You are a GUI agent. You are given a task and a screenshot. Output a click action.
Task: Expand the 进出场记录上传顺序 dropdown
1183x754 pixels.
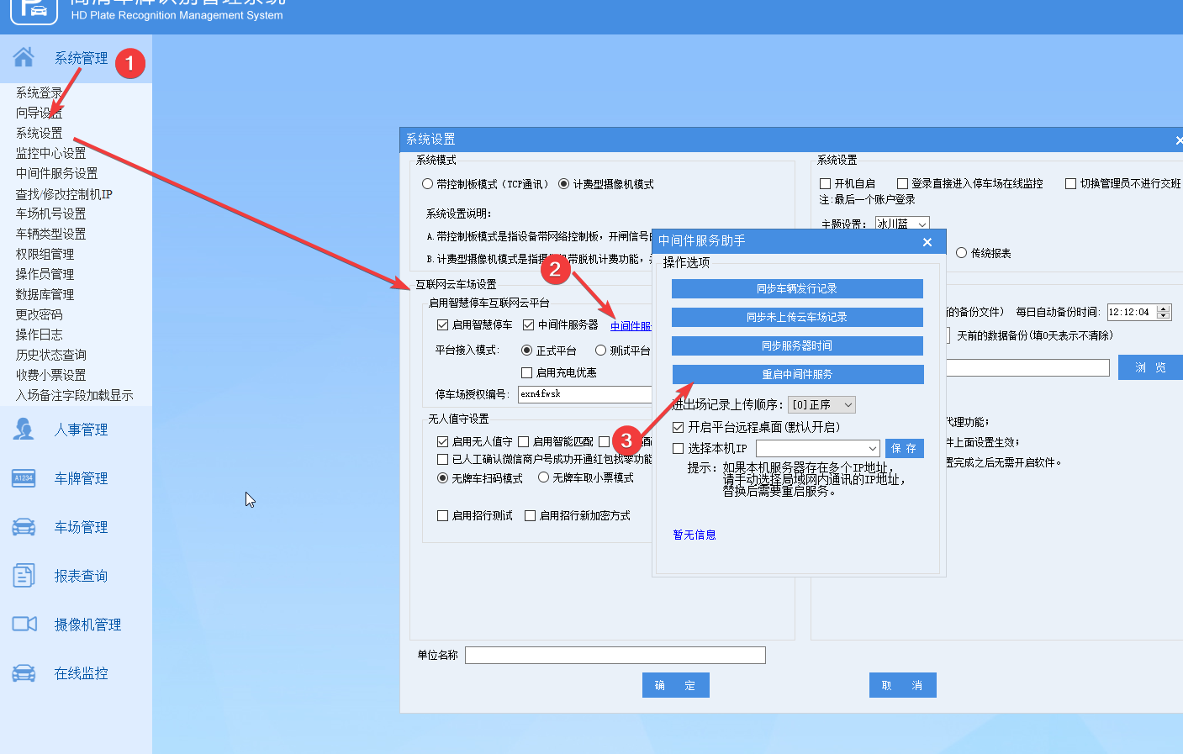pos(822,405)
